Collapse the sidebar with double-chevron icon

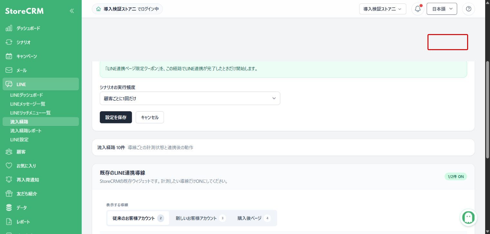[x=72, y=11]
